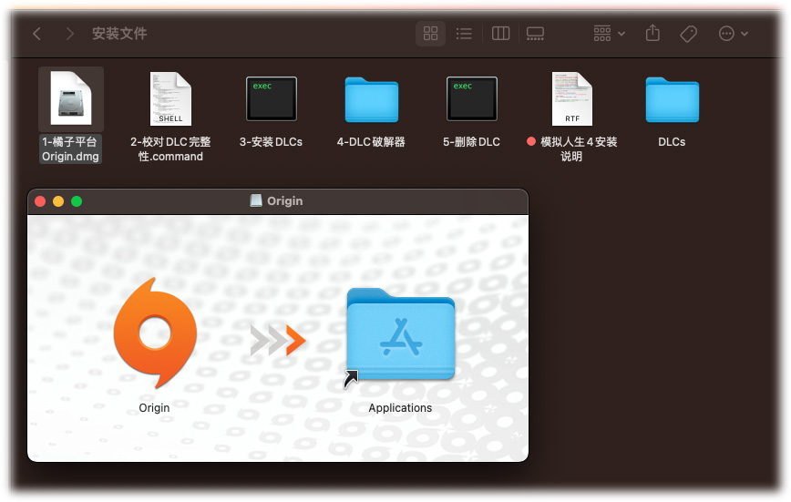Viewport: 791px width, 502px height.
Task: Select the 模拟人生4安装说明 RTF file
Action: pyautogui.click(x=572, y=99)
